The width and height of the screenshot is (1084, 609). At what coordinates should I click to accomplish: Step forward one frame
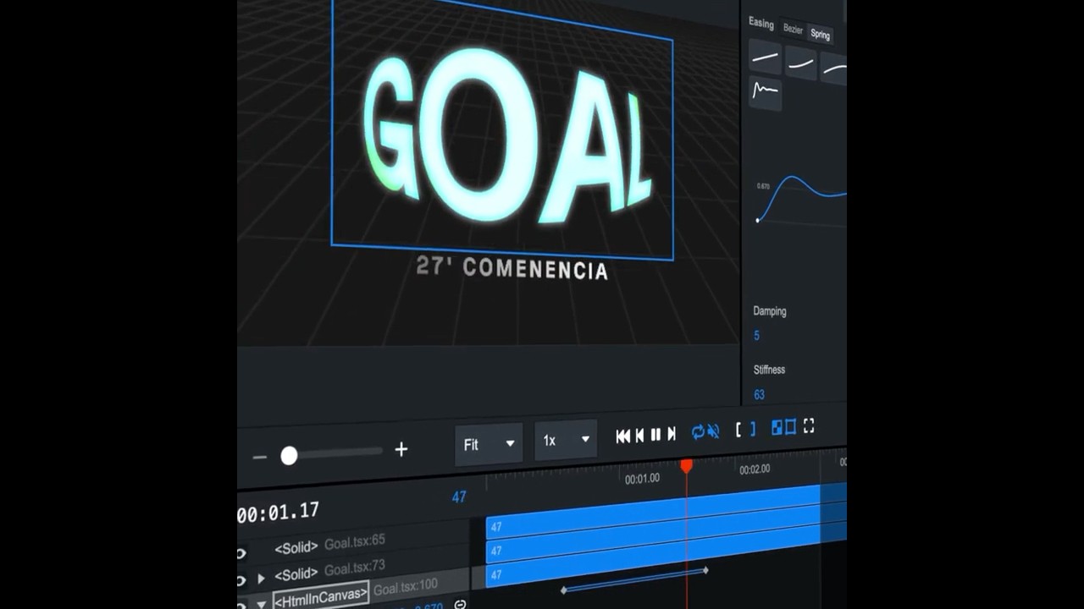[x=672, y=434]
